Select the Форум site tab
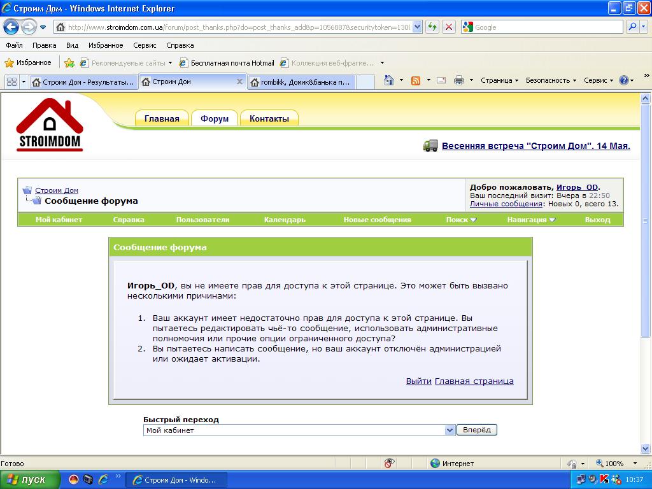652x489 pixels. click(x=215, y=118)
